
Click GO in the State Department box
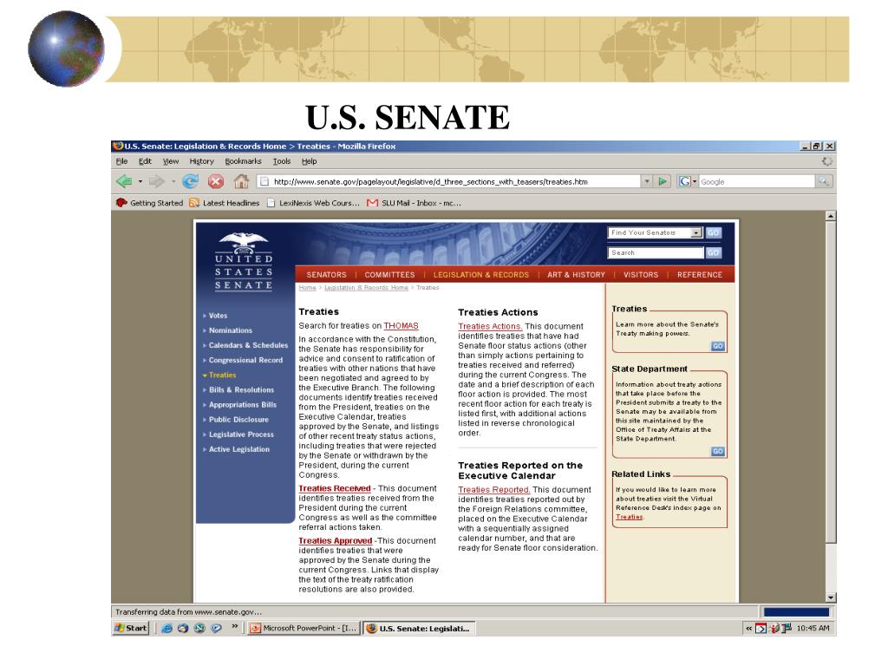click(717, 451)
